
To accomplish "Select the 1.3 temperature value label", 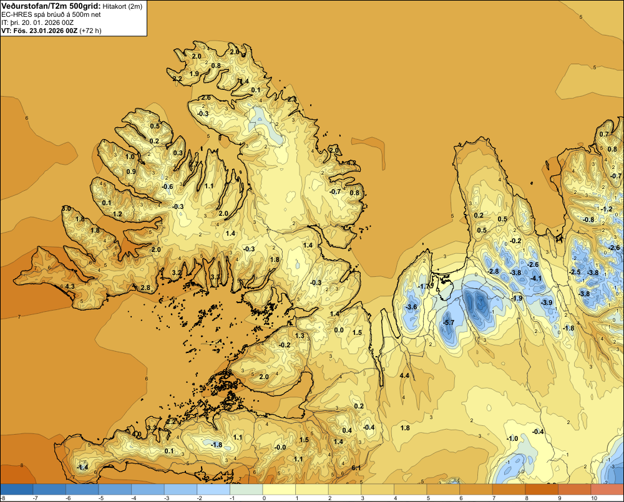I will (x=300, y=335).
